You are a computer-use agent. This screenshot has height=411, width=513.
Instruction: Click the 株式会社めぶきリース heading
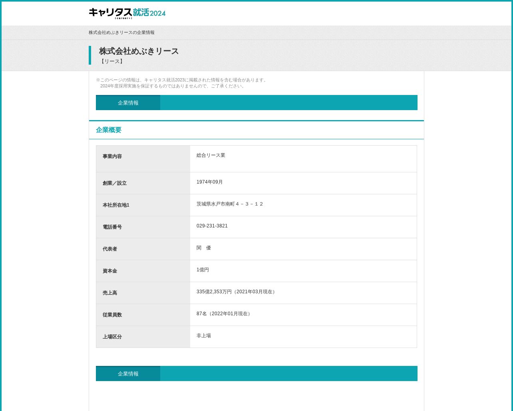tap(139, 51)
